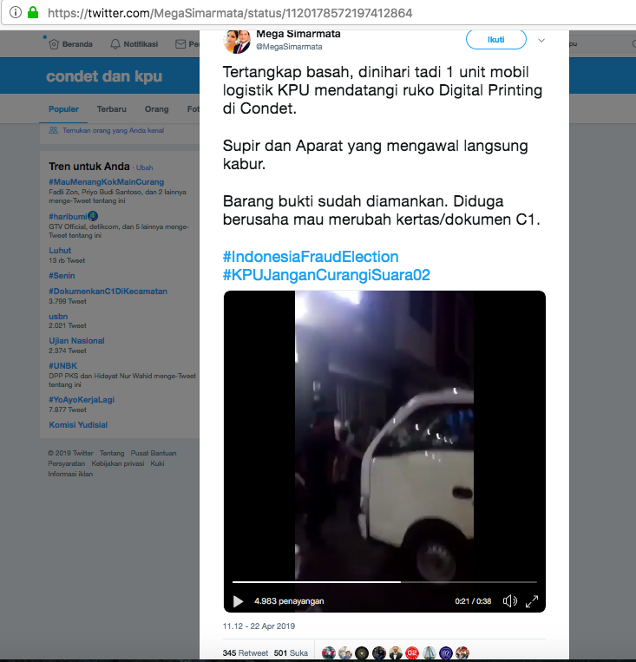
Task: Open the #DokumenkanC1DiKecamatan trend
Action: pos(108,291)
